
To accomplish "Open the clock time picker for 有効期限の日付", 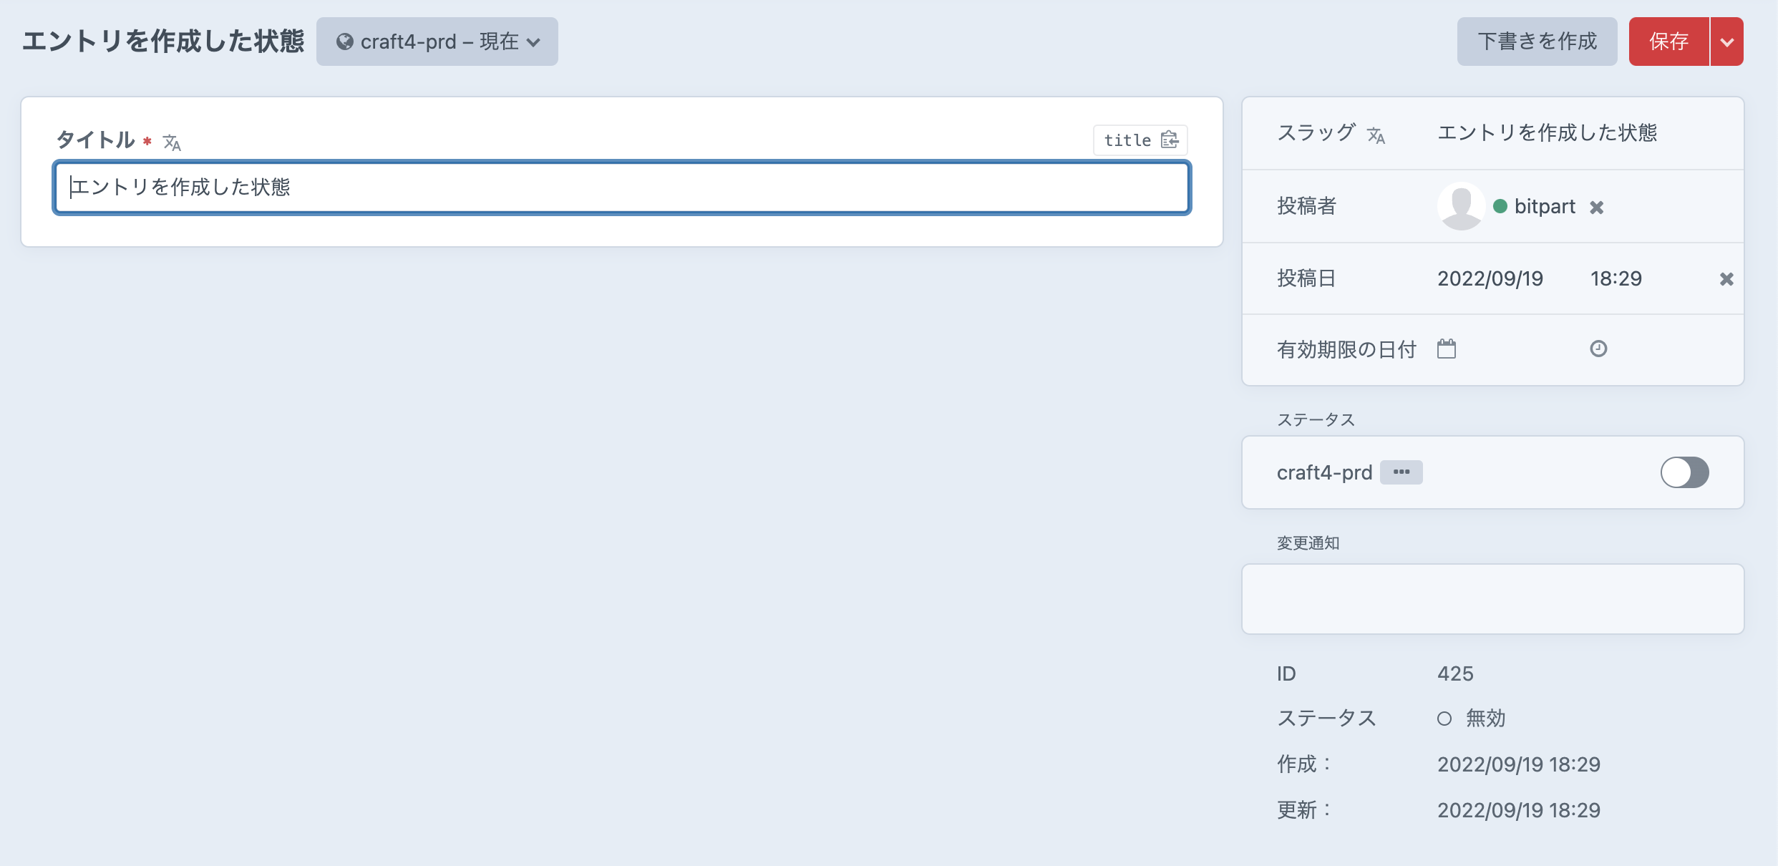I will point(1600,349).
